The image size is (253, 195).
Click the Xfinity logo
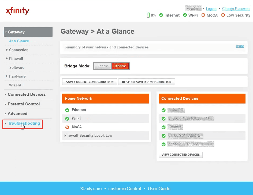[18, 11]
